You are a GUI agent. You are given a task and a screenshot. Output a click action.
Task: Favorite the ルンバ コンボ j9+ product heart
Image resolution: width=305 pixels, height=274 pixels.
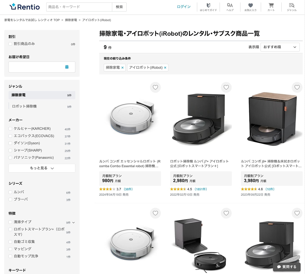click(297, 87)
